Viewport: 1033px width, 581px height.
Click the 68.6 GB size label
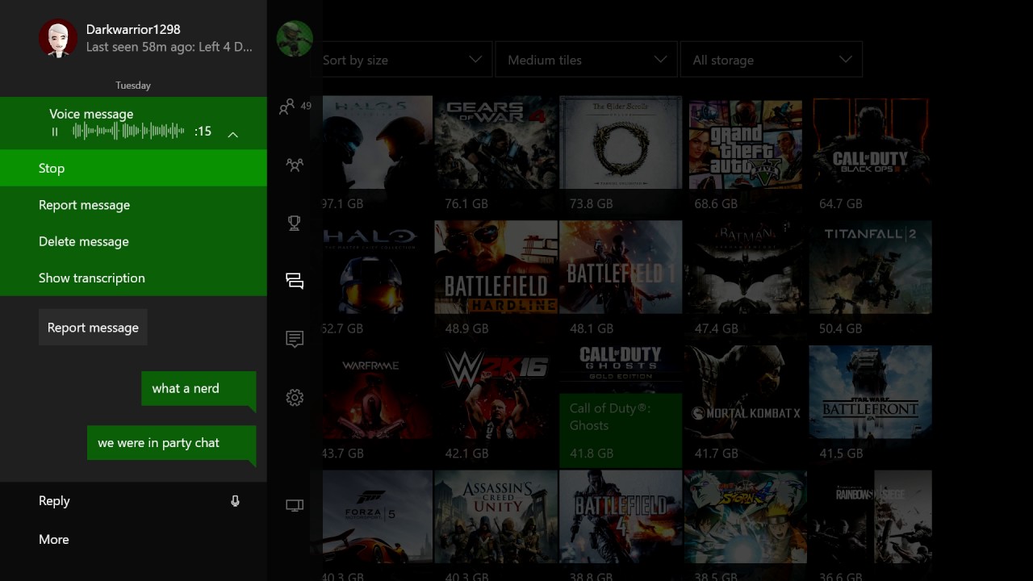pyautogui.click(x=716, y=204)
